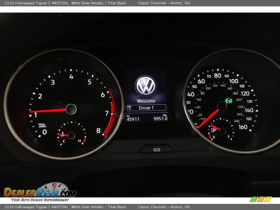Open the Driver 1 profile selector

coord(147,108)
